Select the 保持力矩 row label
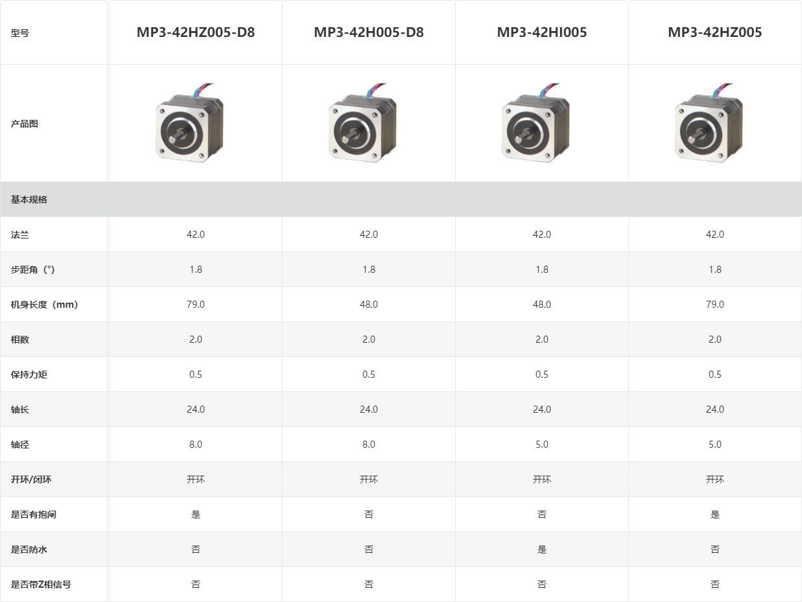 tap(29, 375)
